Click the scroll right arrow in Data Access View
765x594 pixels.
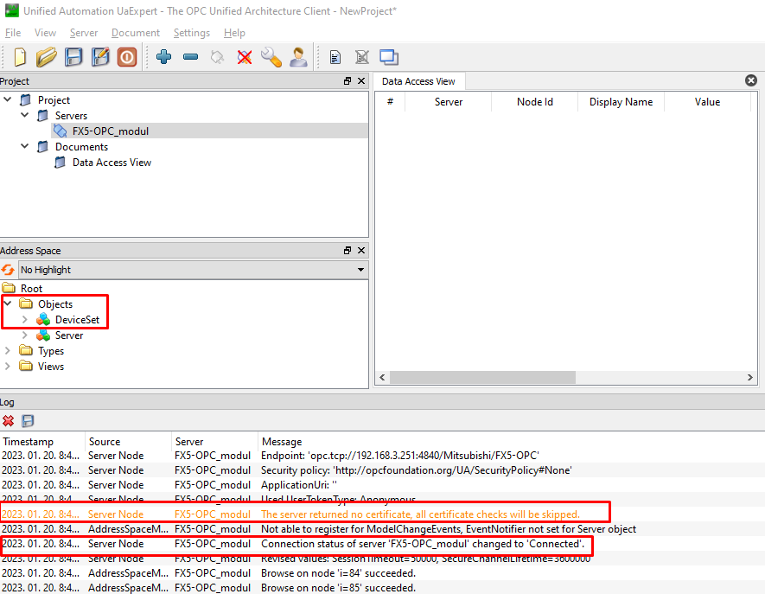(x=750, y=377)
